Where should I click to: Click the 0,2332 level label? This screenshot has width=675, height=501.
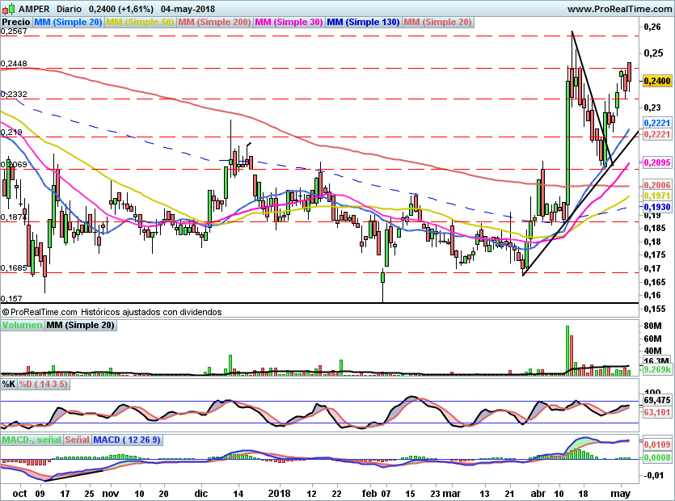click(14, 95)
